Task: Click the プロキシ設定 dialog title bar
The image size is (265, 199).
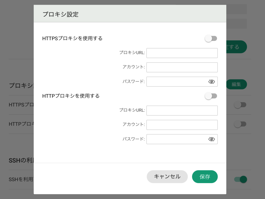Action: pyautogui.click(x=130, y=14)
